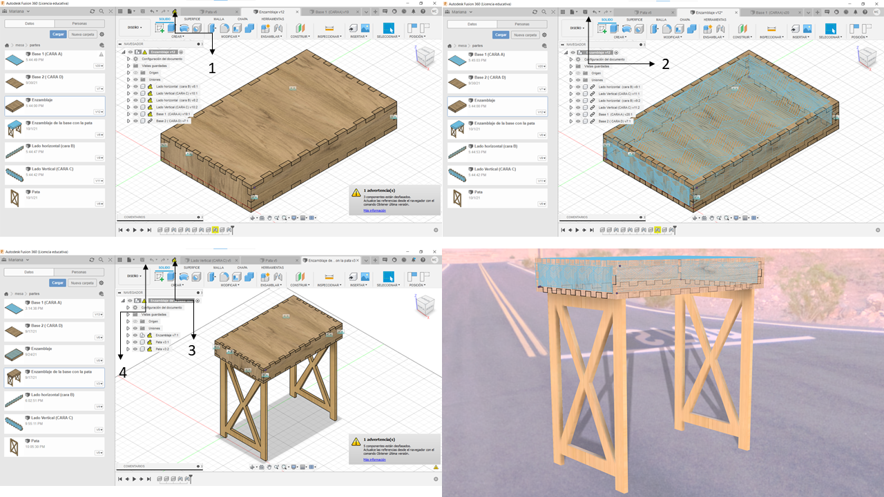
Task: Toggle Enzamblaje v7:1 eye in bottom-left window
Action: pos(135,335)
